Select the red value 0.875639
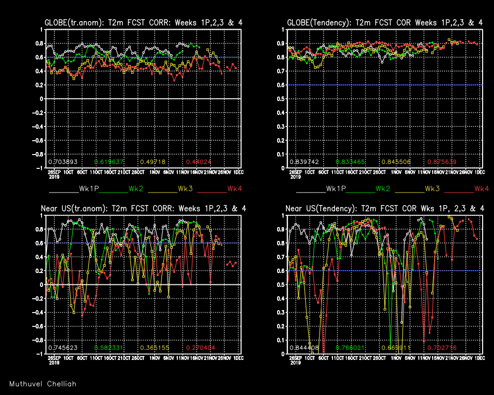The image size is (494, 395). coord(442,162)
